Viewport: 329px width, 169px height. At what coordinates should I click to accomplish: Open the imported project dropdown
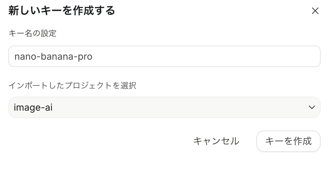(164, 107)
